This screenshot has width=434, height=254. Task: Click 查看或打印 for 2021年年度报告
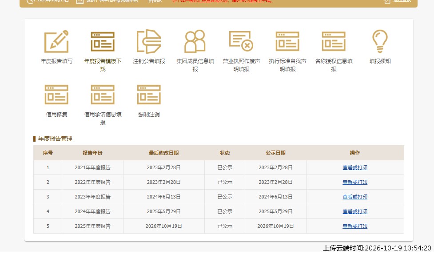(355, 167)
